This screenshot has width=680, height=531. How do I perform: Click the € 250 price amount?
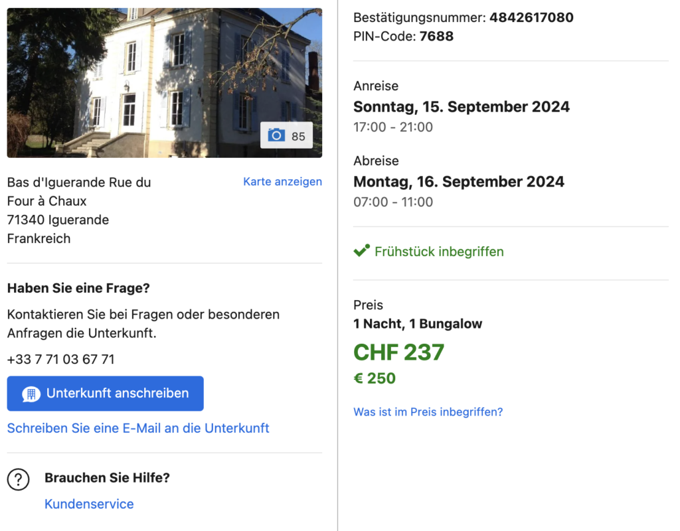375,378
